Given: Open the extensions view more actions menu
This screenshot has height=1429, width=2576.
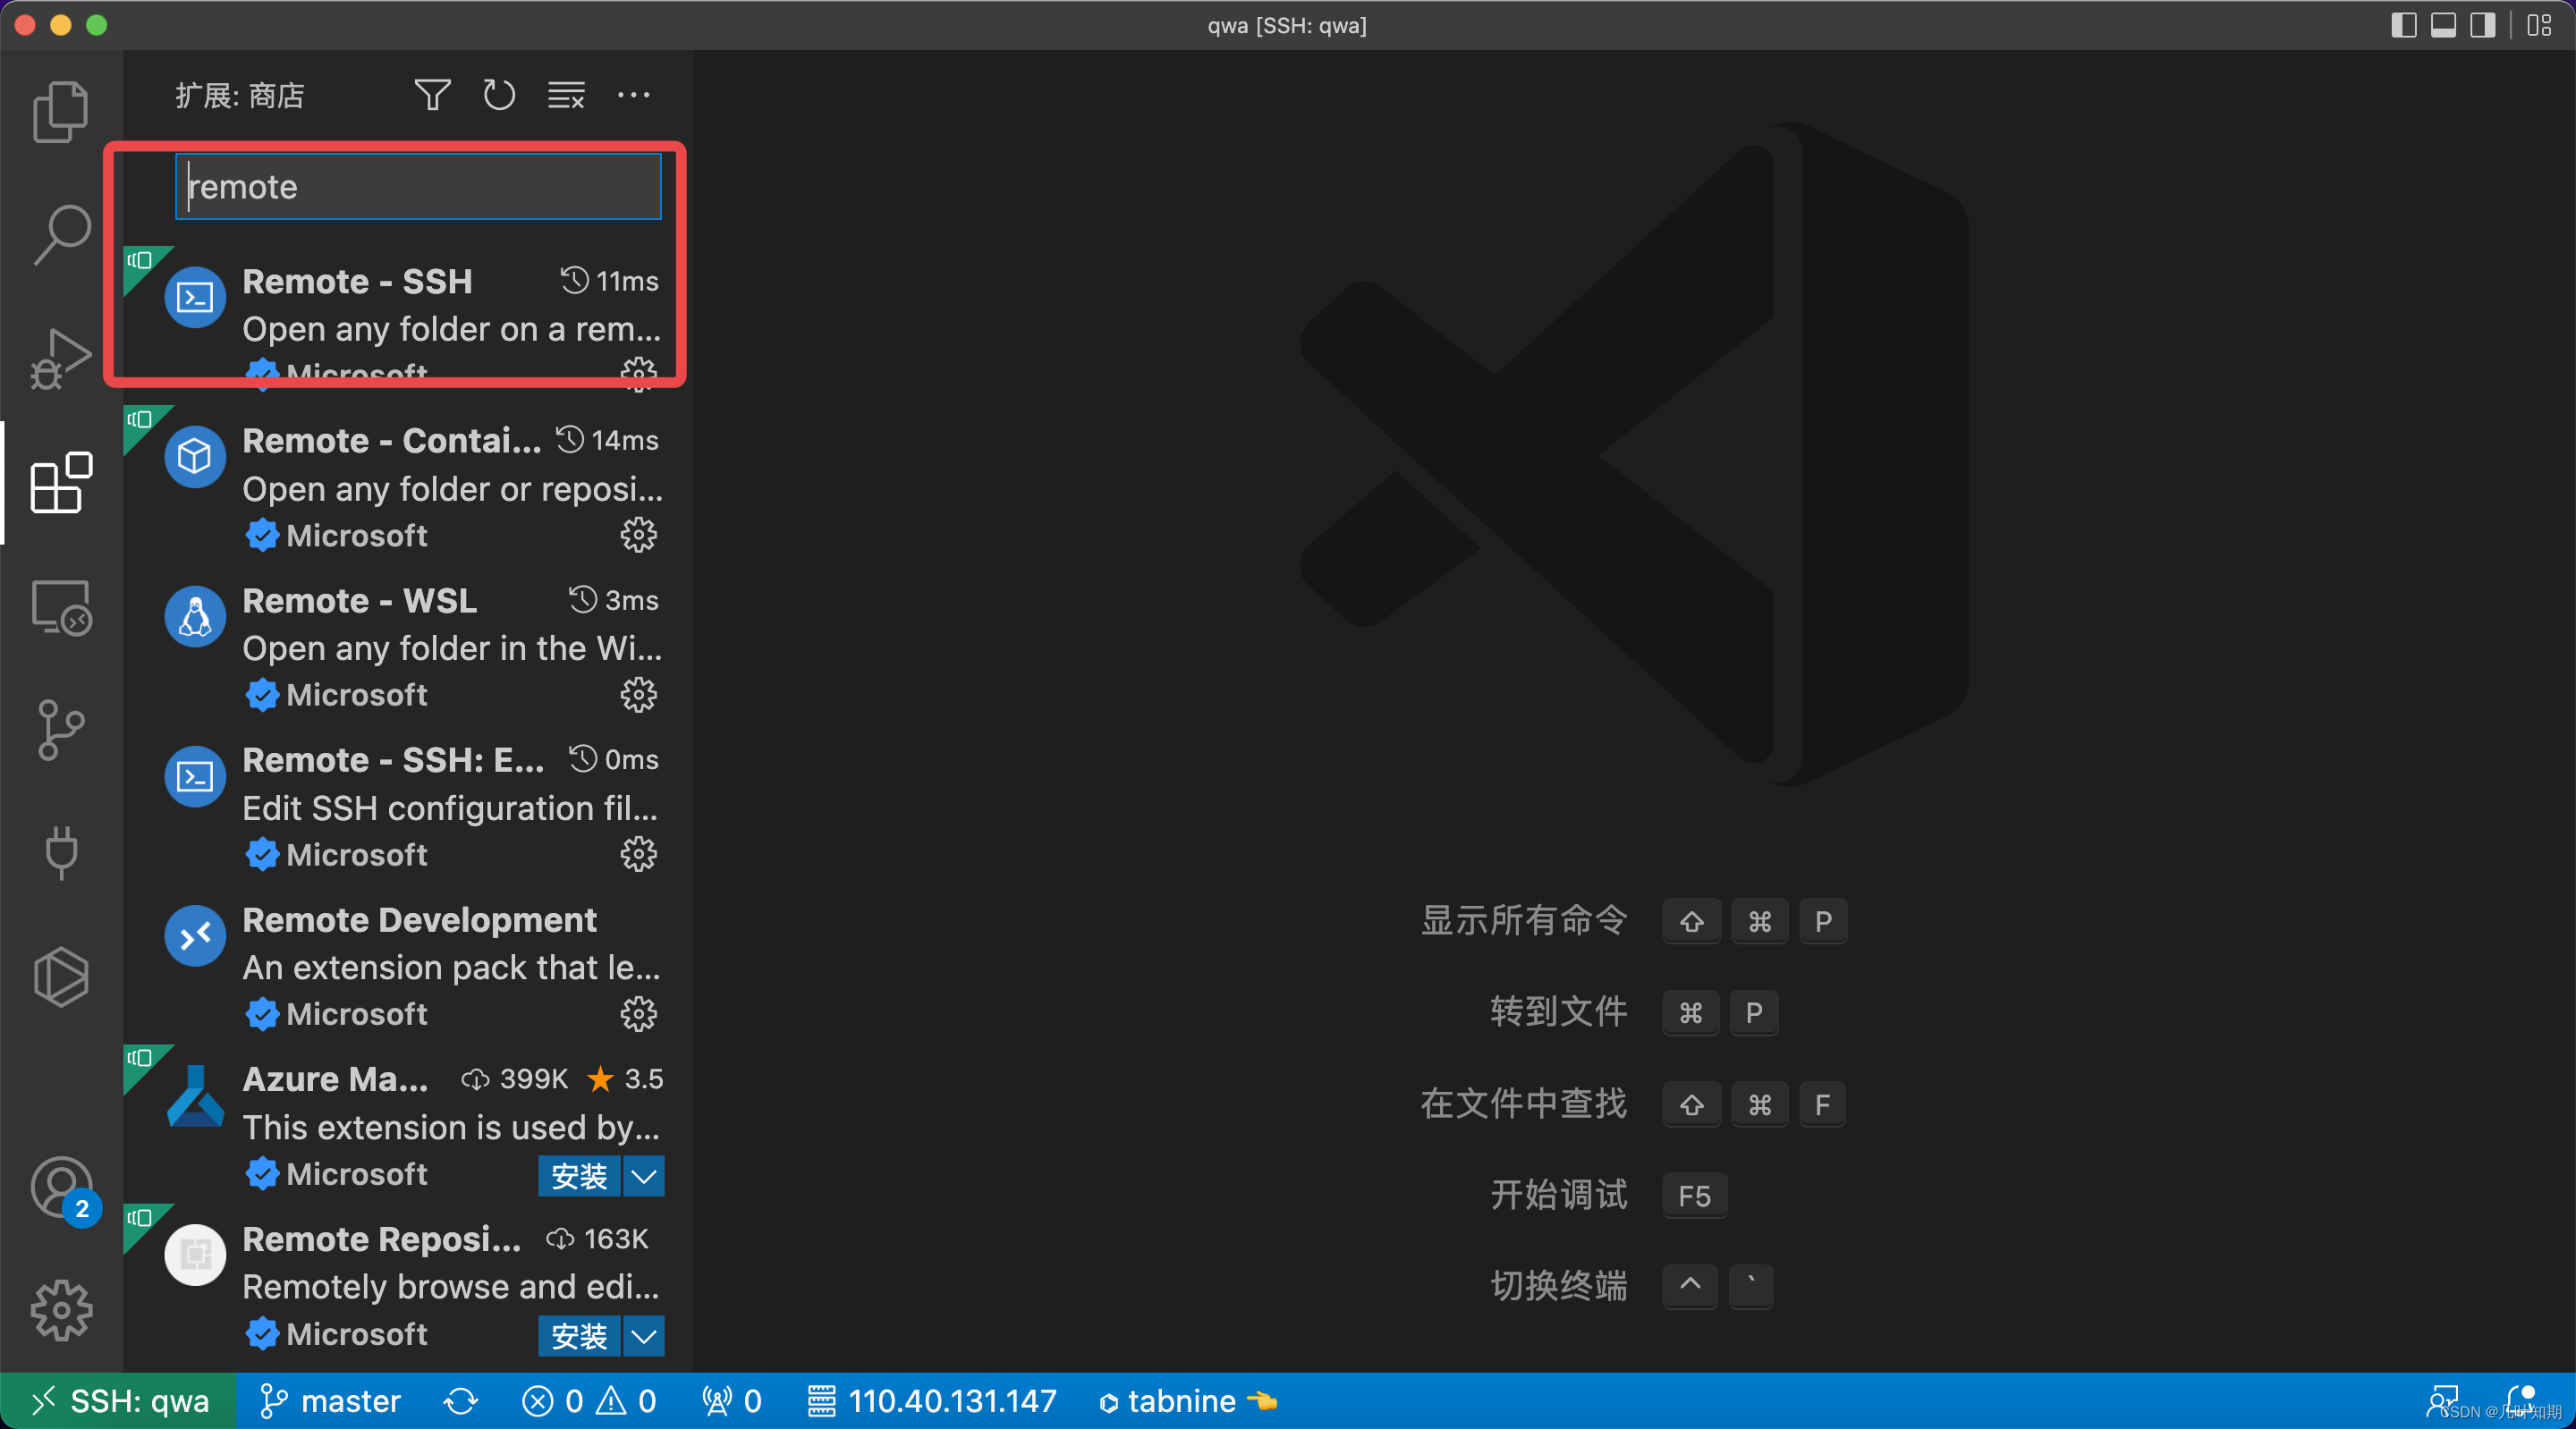Looking at the screenshot, I should [x=633, y=95].
